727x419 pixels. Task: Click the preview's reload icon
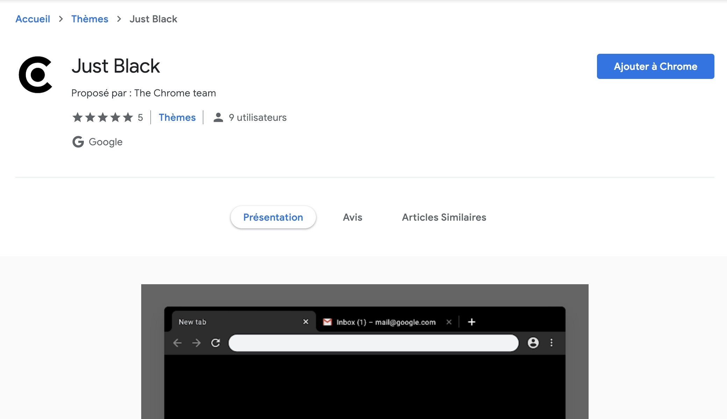(216, 343)
